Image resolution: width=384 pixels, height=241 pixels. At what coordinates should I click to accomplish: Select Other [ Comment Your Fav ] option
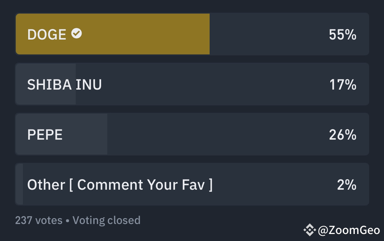(192, 184)
